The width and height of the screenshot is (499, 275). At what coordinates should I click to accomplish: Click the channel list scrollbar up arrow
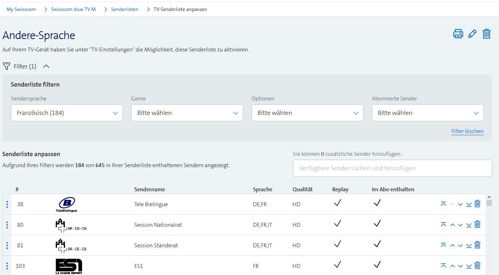coord(489,197)
